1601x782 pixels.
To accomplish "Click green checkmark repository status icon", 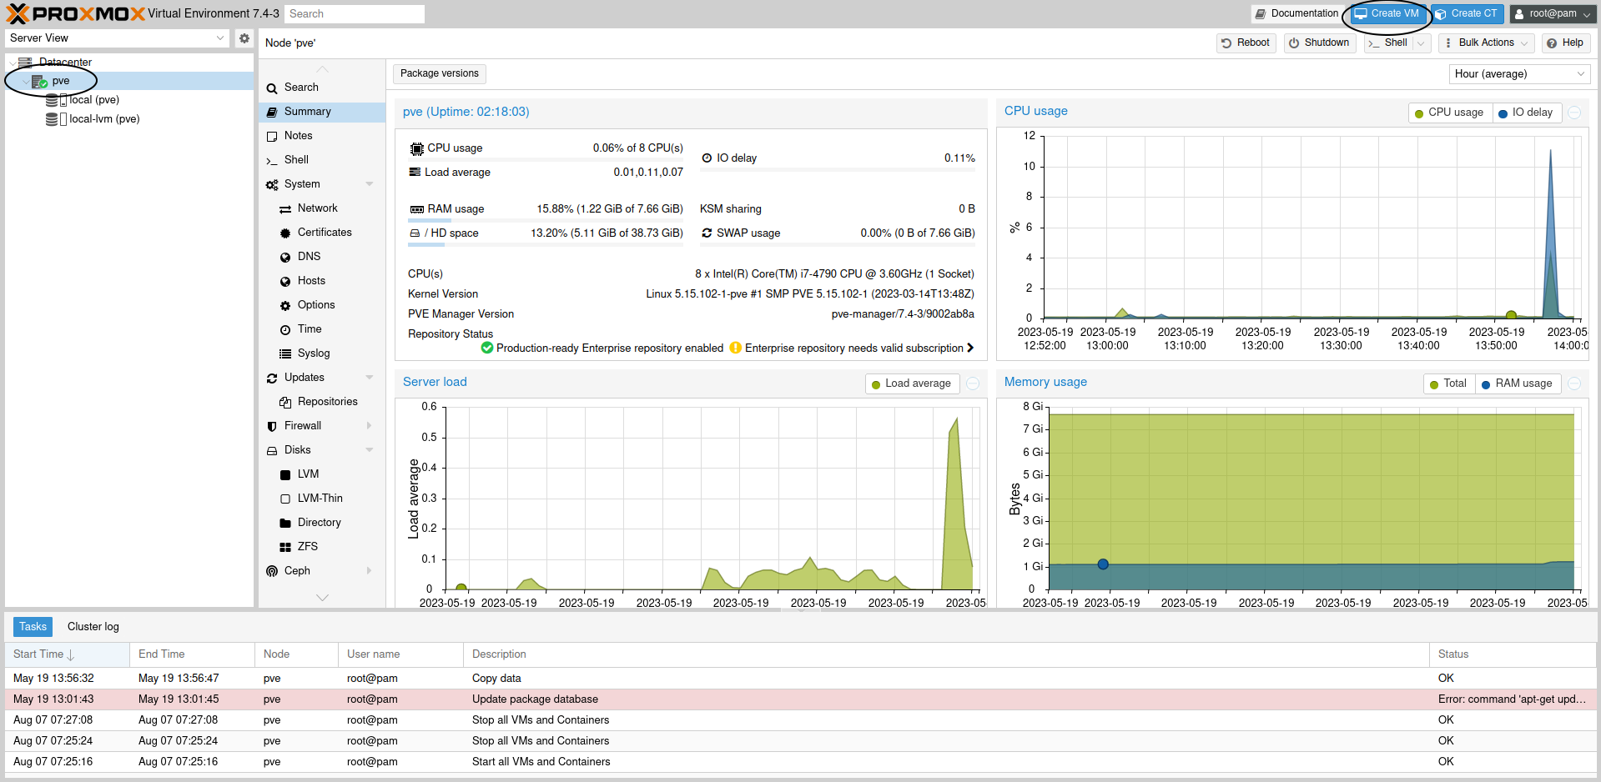I will point(487,348).
